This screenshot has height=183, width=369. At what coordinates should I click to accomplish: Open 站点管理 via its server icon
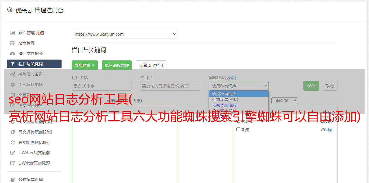click(x=13, y=43)
